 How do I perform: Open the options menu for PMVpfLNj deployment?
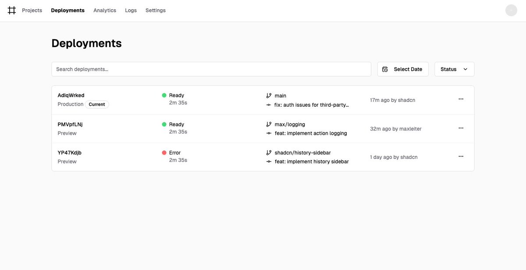[x=461, y=128]
